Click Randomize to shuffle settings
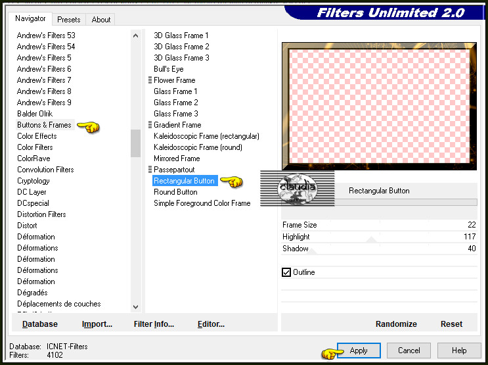This screenshot has width=488, height=365. (396, 324)
